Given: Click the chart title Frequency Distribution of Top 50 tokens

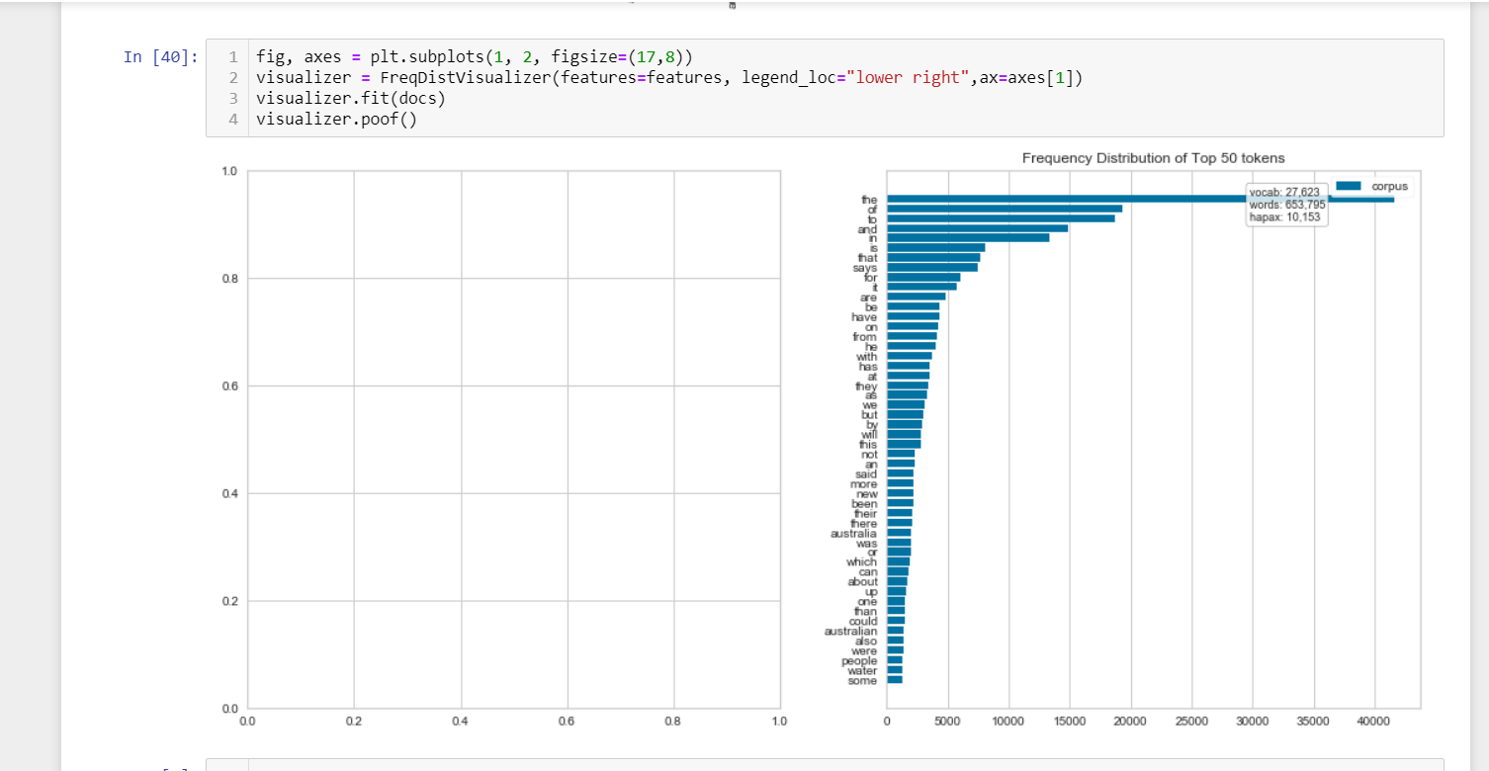Looking at the screenshot, I should (1153, 158).
